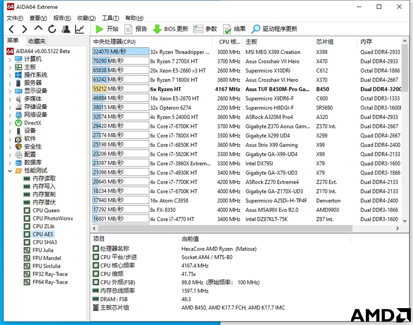Select the 8x Ryzen 7 2700X HT row
The height and width of the screenshot is (325, 413).
[x=247, y=61]
